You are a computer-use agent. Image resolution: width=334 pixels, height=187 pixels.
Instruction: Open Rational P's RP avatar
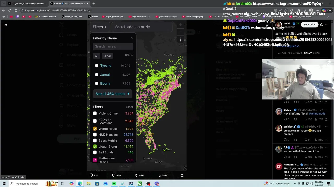tap(279, 166)
